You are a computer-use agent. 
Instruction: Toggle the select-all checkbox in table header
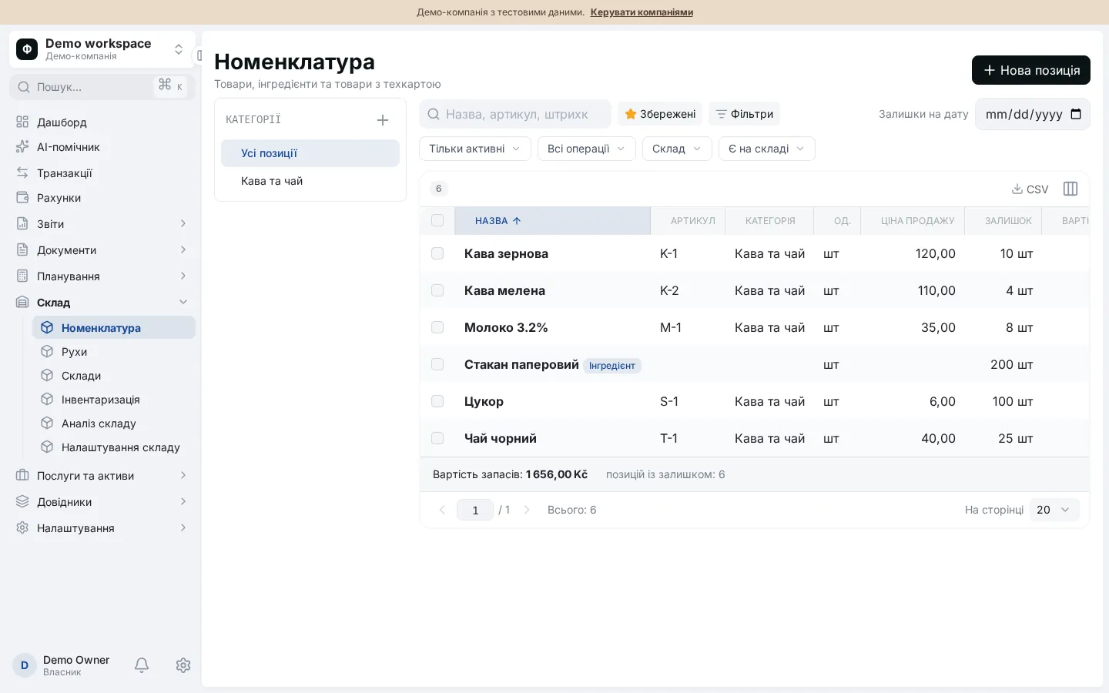pyautogui.click(x=437, y=221)
